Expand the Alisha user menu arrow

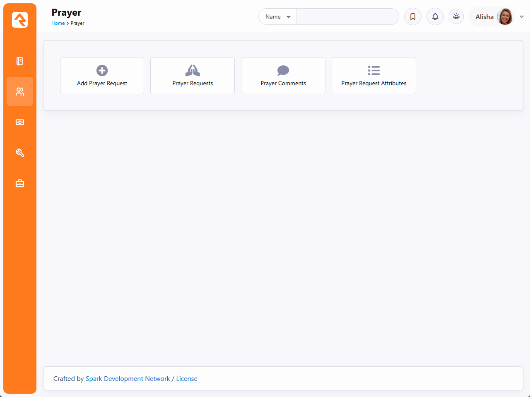[x=522, y=17]
